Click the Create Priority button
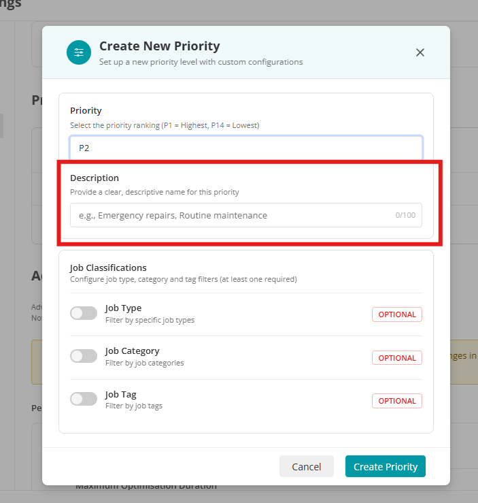This screenshot has height=503, width=478. [386, 466]
